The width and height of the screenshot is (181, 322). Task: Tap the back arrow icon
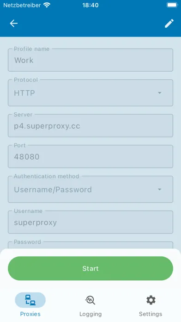pos(14,24)
